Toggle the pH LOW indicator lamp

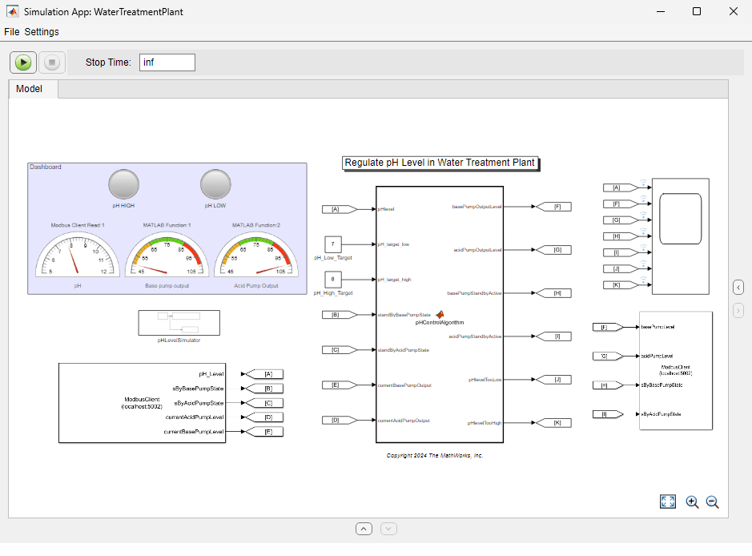tap(215, 184)
